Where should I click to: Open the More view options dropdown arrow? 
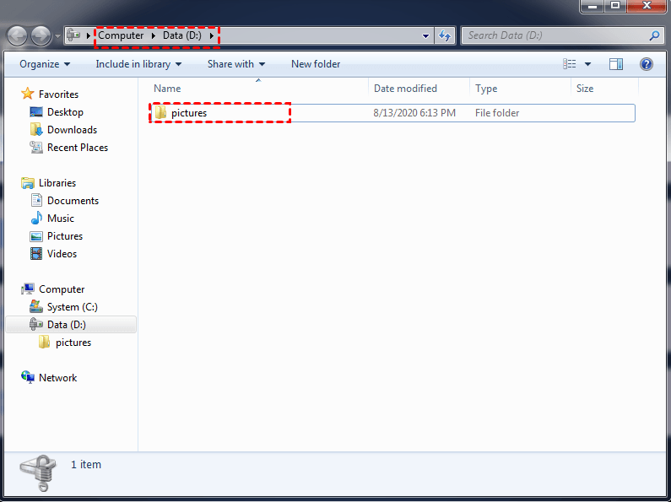(588, 64)
